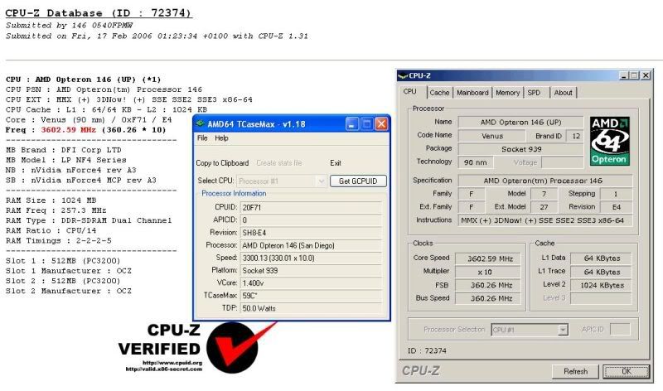663x391 pixels.
Task: Click the Revision field showing E4 in CPU-Z
Action: pyautogui.click(x=616, y=207)
